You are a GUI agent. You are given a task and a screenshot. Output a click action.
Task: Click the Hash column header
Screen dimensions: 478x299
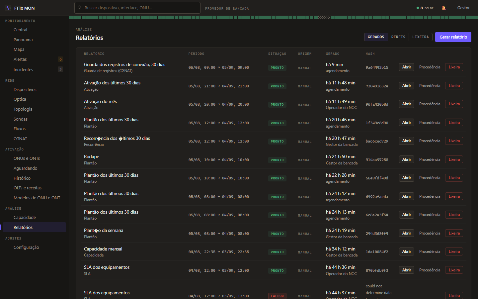[370, 54]
